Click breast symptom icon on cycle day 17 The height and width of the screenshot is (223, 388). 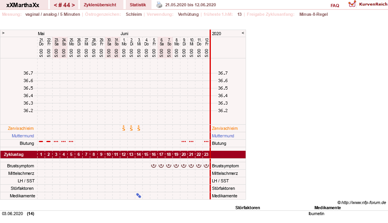click(x=161, y=165)
